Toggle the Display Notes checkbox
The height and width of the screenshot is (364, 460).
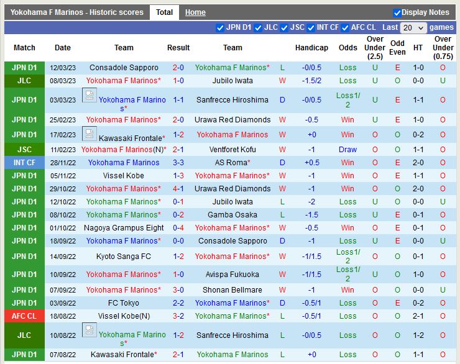tap(397, 12)
